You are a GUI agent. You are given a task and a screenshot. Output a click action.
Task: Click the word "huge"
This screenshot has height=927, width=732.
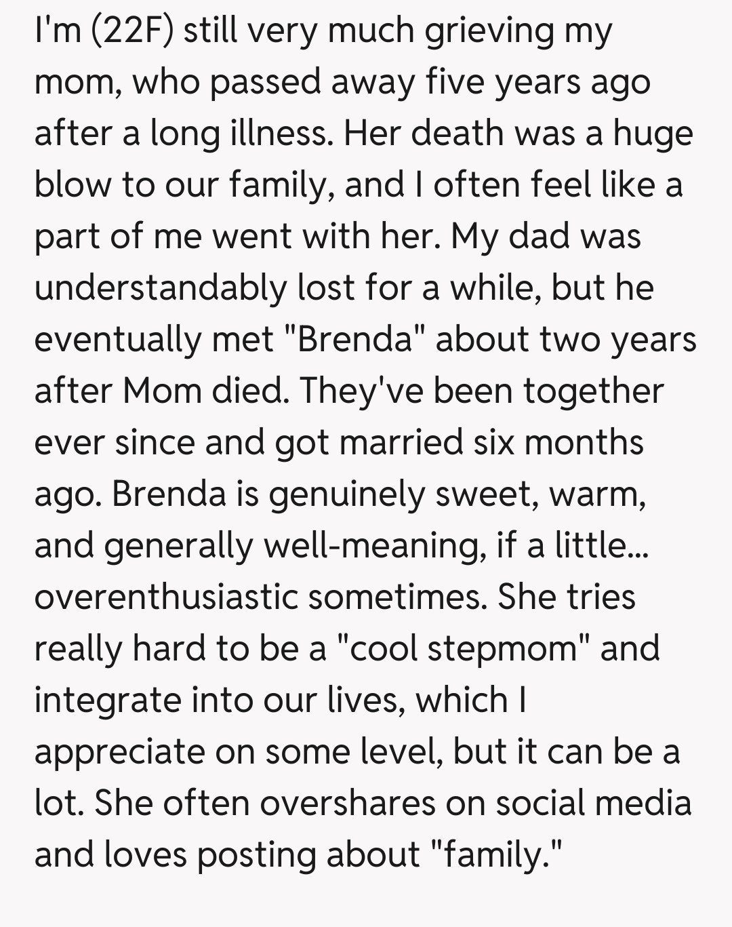click(653, 134)
